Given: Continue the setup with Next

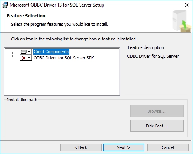Looking at the screenshot, I should click(124, 147).
